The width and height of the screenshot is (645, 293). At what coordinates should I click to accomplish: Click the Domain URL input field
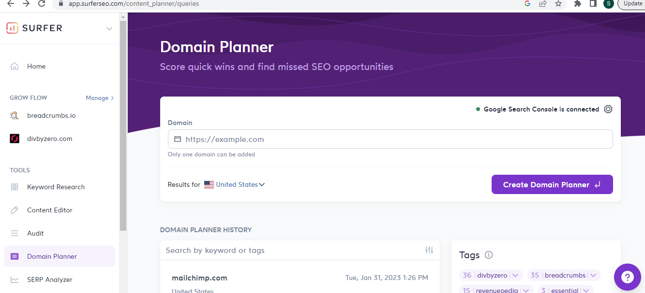click(390, 139)
